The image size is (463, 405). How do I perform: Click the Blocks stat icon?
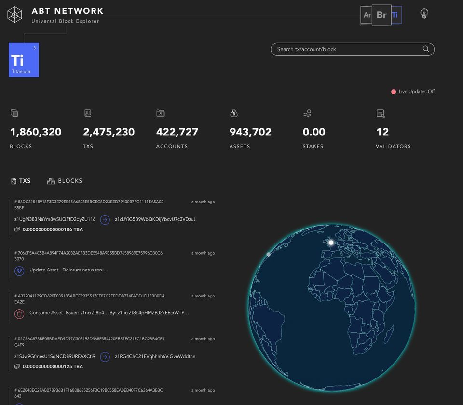pyautogui.click(x=14, y=113)
